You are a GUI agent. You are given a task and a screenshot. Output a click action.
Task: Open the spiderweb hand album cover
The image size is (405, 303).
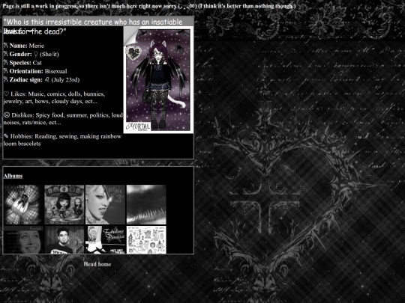(x=23, y=204)
